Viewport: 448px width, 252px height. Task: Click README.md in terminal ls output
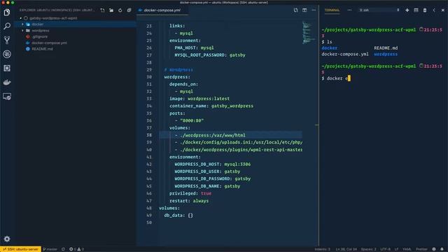click(x=386, y=48)
